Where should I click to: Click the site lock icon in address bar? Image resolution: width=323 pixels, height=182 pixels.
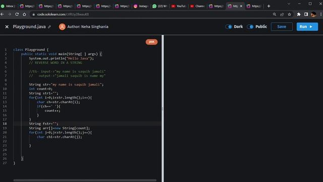34,14
